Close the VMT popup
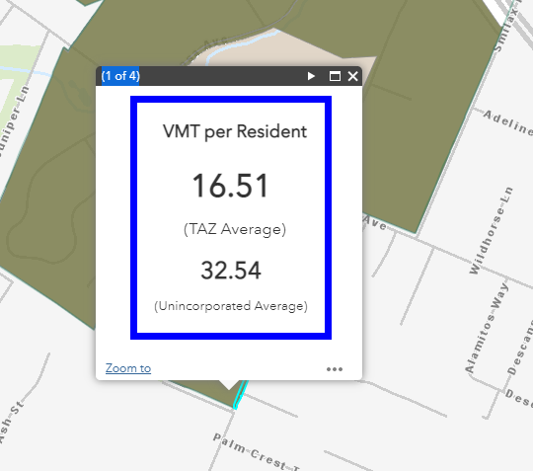 352,76
